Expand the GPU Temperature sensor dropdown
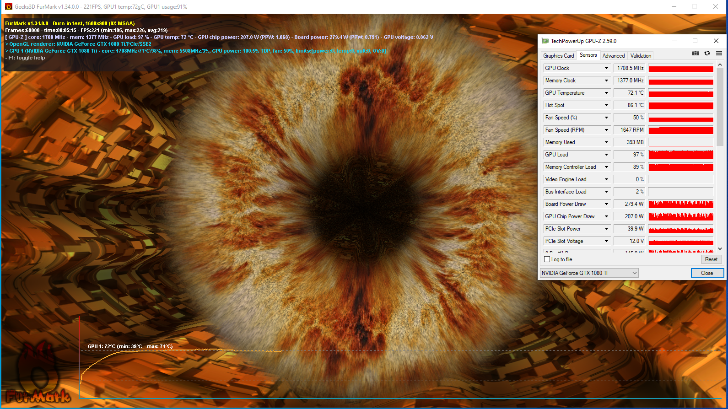Image resolution: width=728 pixels, height=409 pixels. 606,93
